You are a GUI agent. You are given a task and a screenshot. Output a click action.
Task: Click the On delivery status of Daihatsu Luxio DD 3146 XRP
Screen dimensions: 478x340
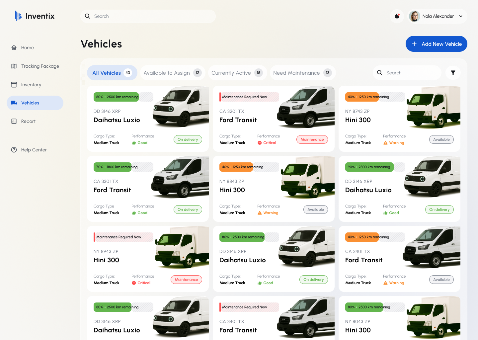click(188, 139)
